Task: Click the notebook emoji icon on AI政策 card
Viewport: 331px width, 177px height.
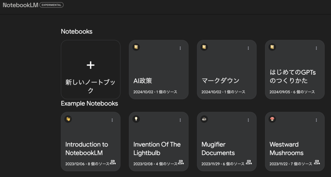Action: pos(136,47)
